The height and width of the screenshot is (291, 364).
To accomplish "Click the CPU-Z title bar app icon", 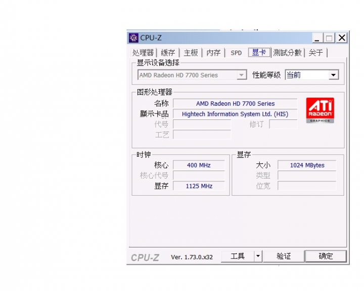I will coord(133,37).
